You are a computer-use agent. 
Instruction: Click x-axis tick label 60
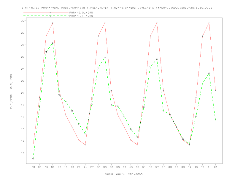(163, 167)
